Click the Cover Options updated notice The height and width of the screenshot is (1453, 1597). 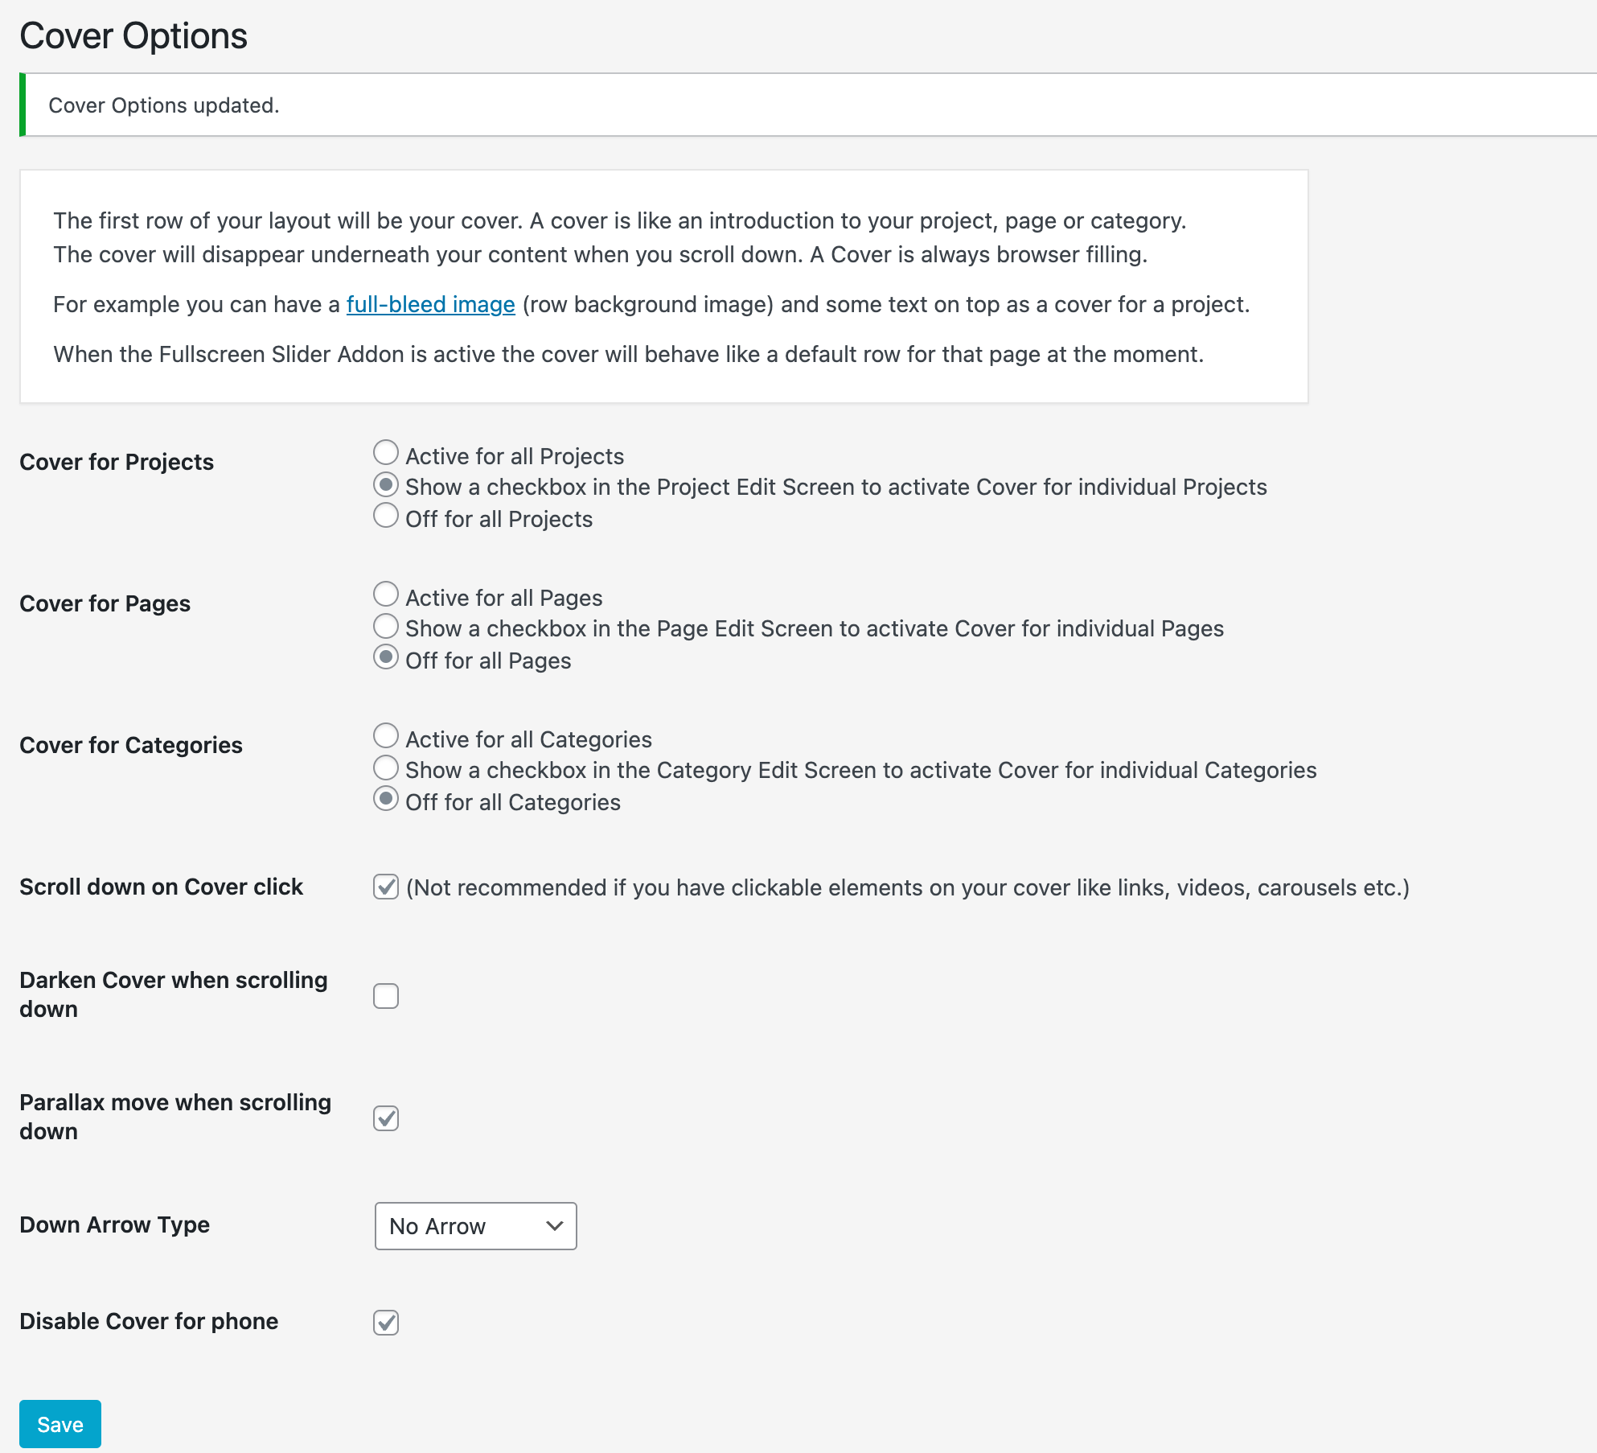tap(164, 105)
